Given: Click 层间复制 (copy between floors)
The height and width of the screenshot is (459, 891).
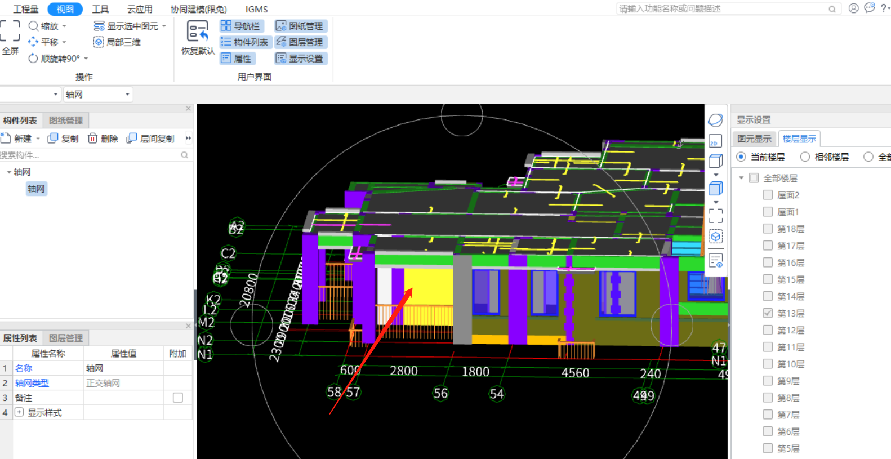Looking at the screenshot, I should pyautogui.click(x=150, y=139).
